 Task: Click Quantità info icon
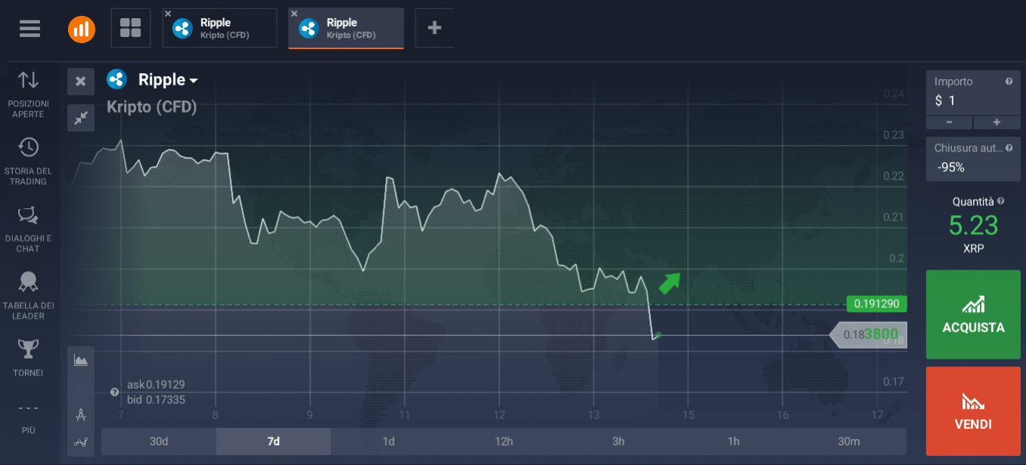pyautogui.click(x=1001, y=202)
